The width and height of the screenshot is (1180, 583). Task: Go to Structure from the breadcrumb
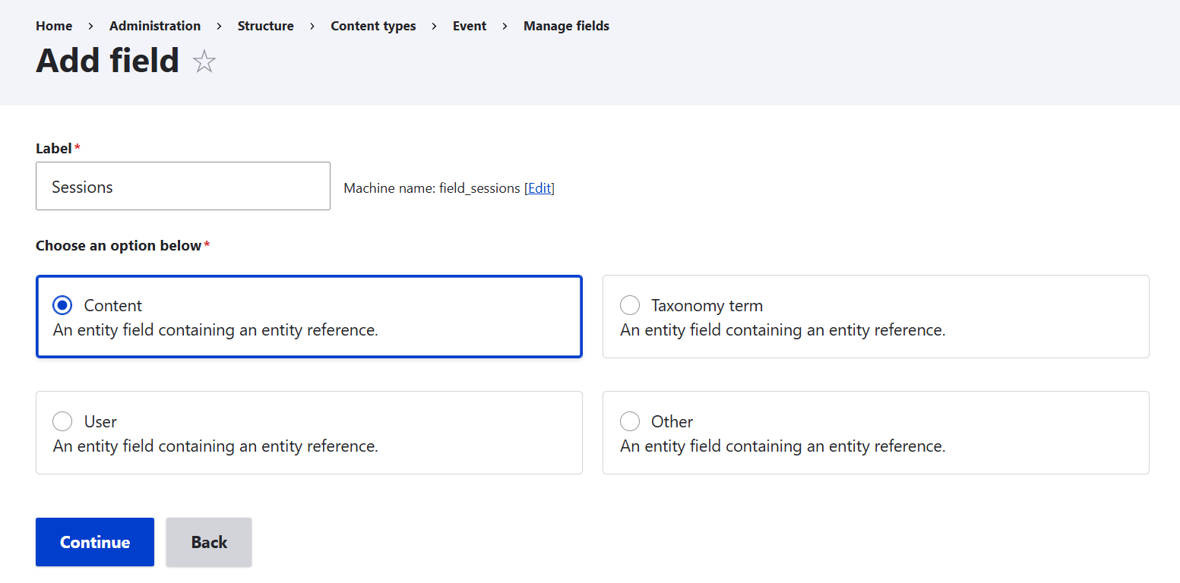coord(265,25)
